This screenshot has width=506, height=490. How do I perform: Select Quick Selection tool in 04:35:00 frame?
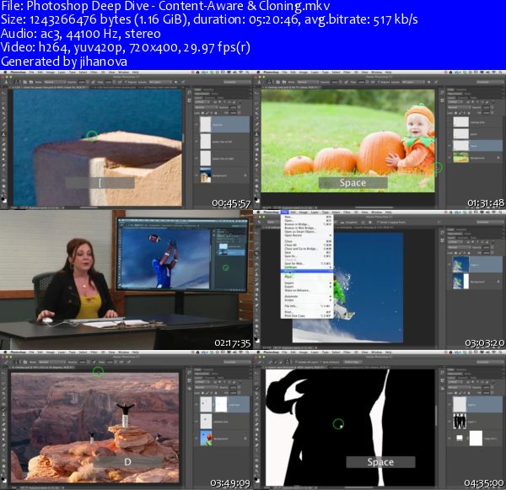tap(257, 388)
